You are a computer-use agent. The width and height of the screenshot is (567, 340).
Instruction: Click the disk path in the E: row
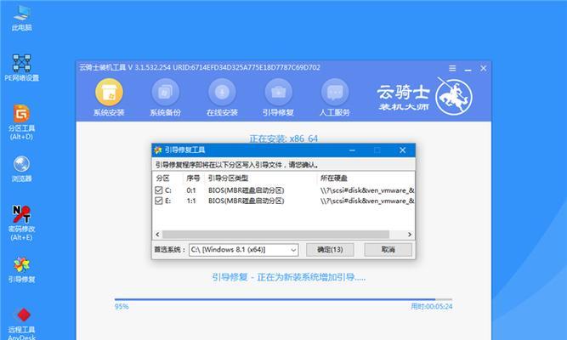click(367, 201)
